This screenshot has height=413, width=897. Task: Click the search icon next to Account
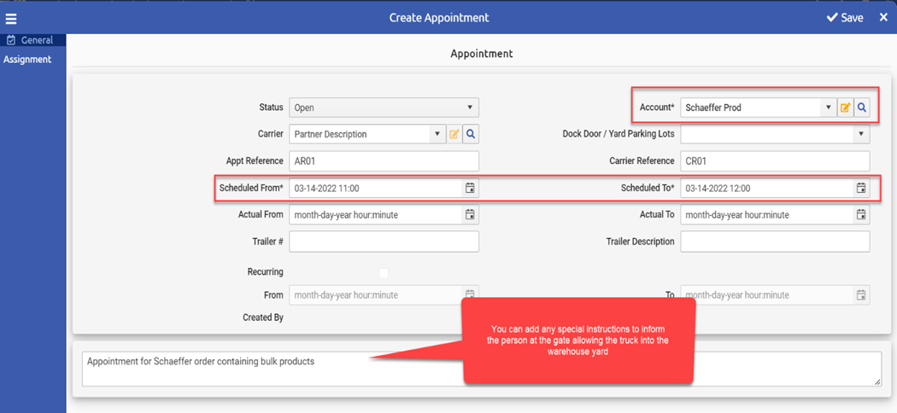861,108
